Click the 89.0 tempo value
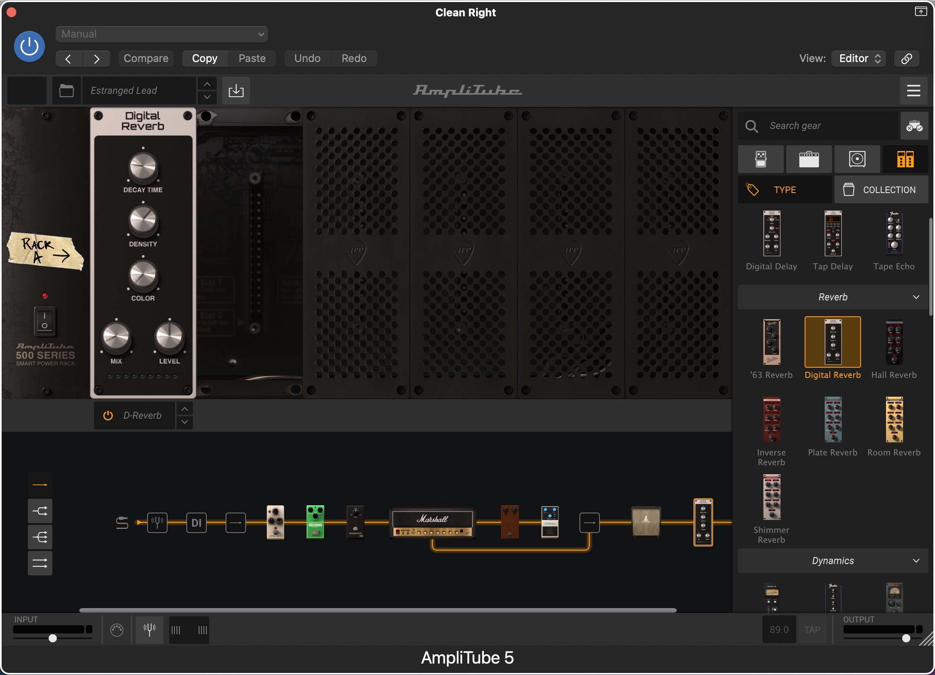 click(779, 630)
